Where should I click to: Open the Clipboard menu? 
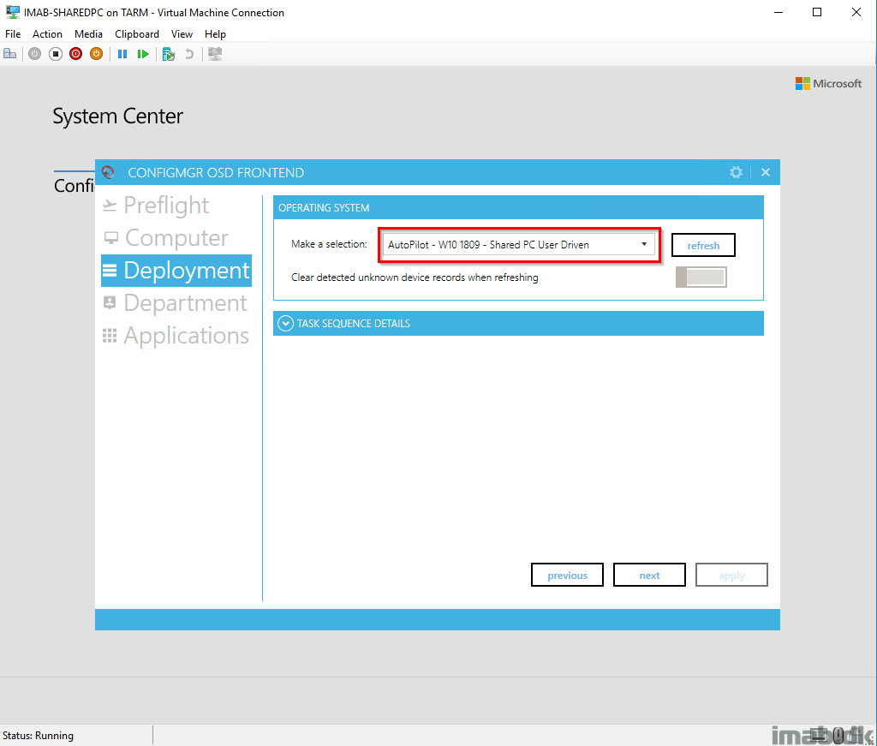click(137, 34)
